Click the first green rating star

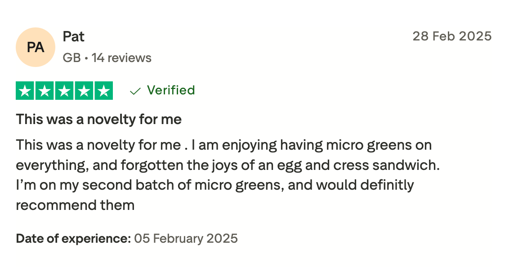point(25,91)
